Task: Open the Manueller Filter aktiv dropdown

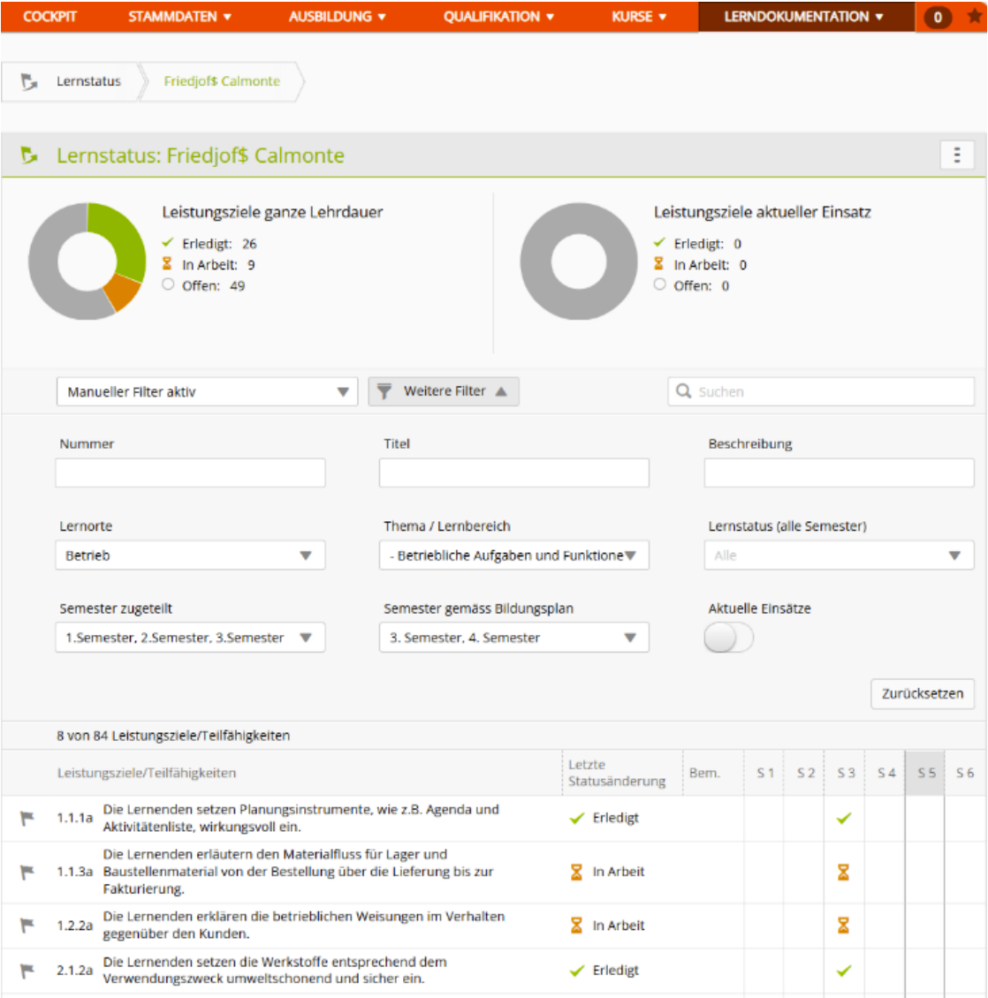Action: (207, 392)
